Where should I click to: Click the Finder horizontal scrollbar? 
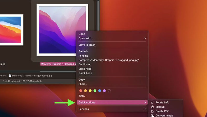[58, 71]
